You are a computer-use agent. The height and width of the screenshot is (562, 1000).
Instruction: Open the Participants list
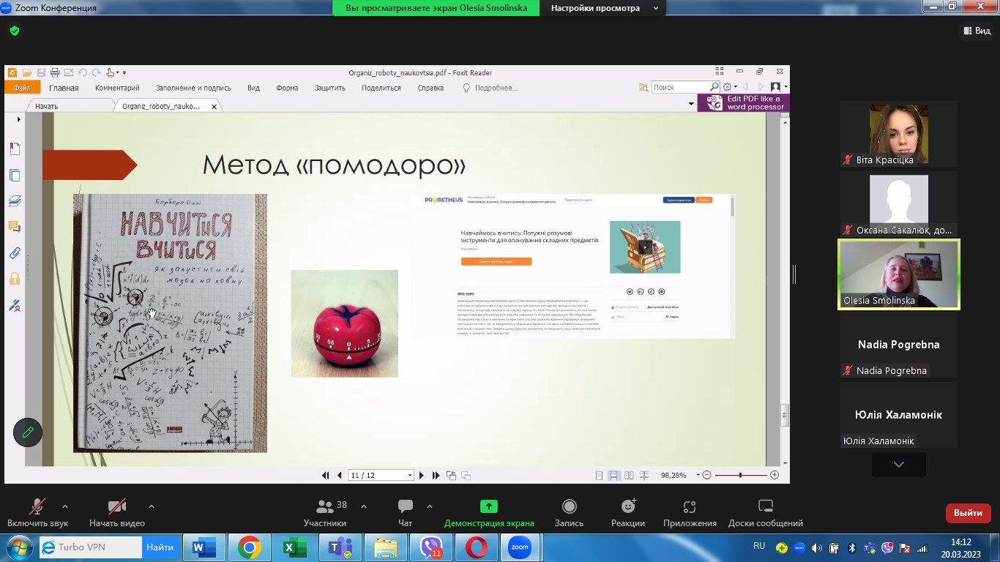[325, 512]
